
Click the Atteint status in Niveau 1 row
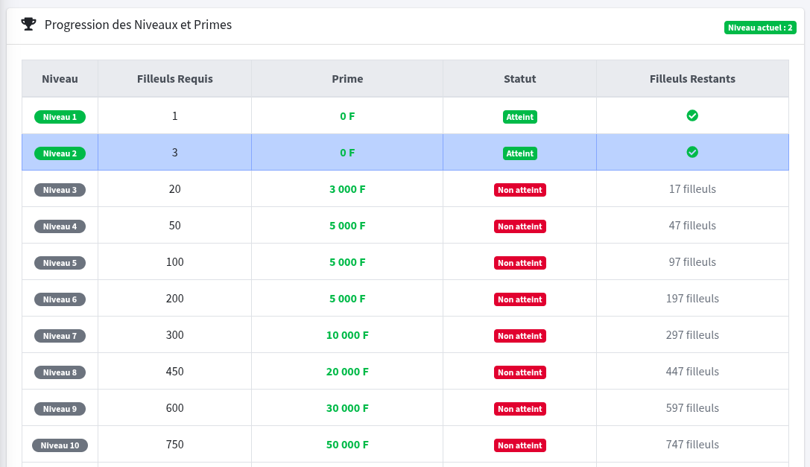(519, 117)
